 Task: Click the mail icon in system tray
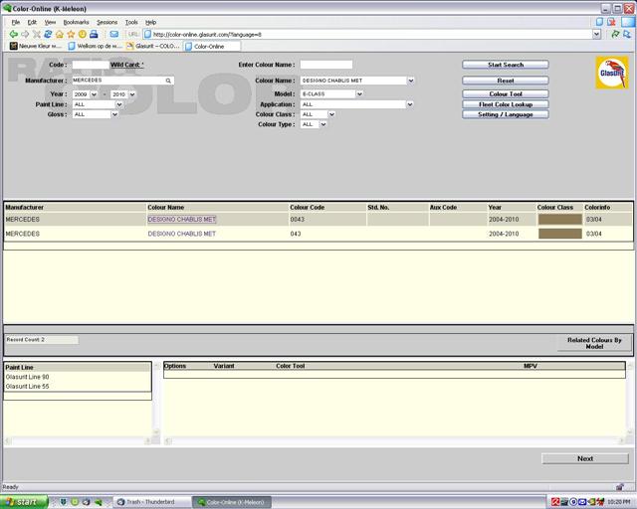pos(582,502)
